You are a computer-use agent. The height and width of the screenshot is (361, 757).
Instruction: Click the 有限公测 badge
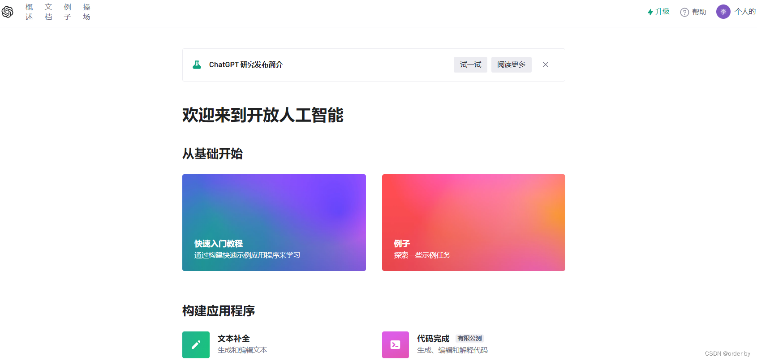click(x=470, y=338)
